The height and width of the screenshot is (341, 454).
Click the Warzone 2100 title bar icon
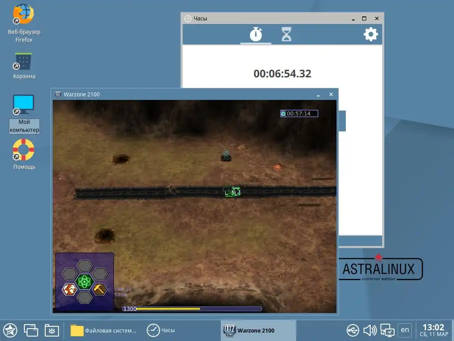click(x=58, y=94)
